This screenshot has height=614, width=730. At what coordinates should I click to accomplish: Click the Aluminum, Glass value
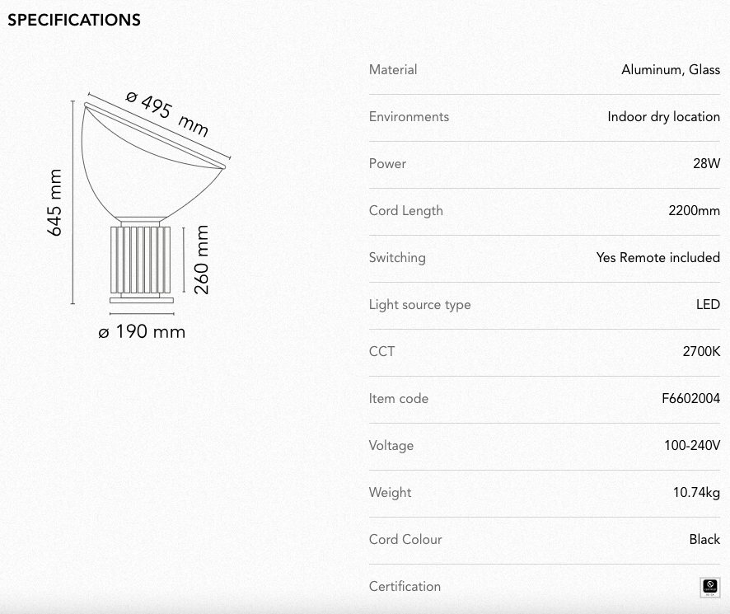coord(671,70)
